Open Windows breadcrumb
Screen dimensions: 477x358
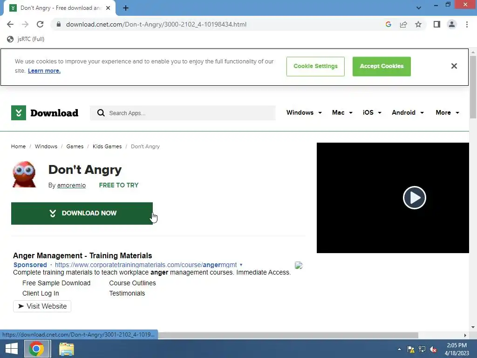46,146
